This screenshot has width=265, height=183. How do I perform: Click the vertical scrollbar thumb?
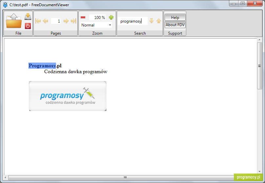click(x=259, y=66)
